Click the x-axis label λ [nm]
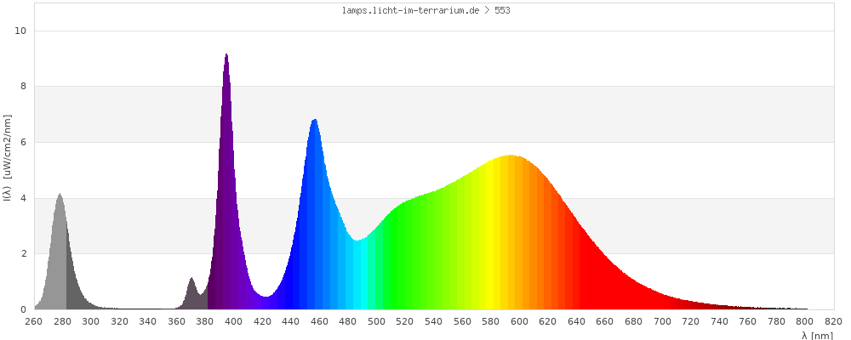The width and height of the screenshot is (851, 340). tap(817, 336)
